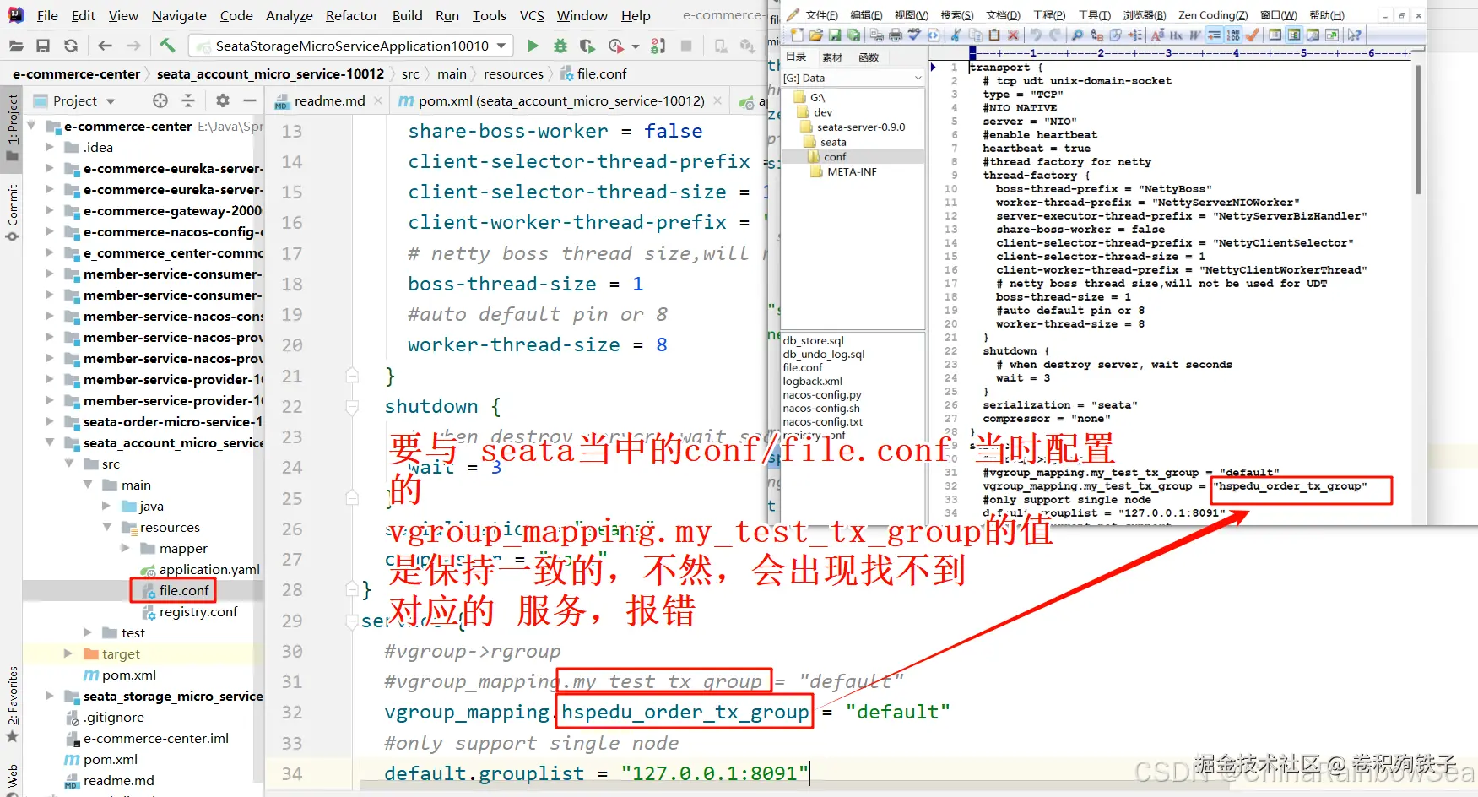1478x797 pixels.
Task: Switch to the pom.xml editor tab
Action: click(561, 100)
